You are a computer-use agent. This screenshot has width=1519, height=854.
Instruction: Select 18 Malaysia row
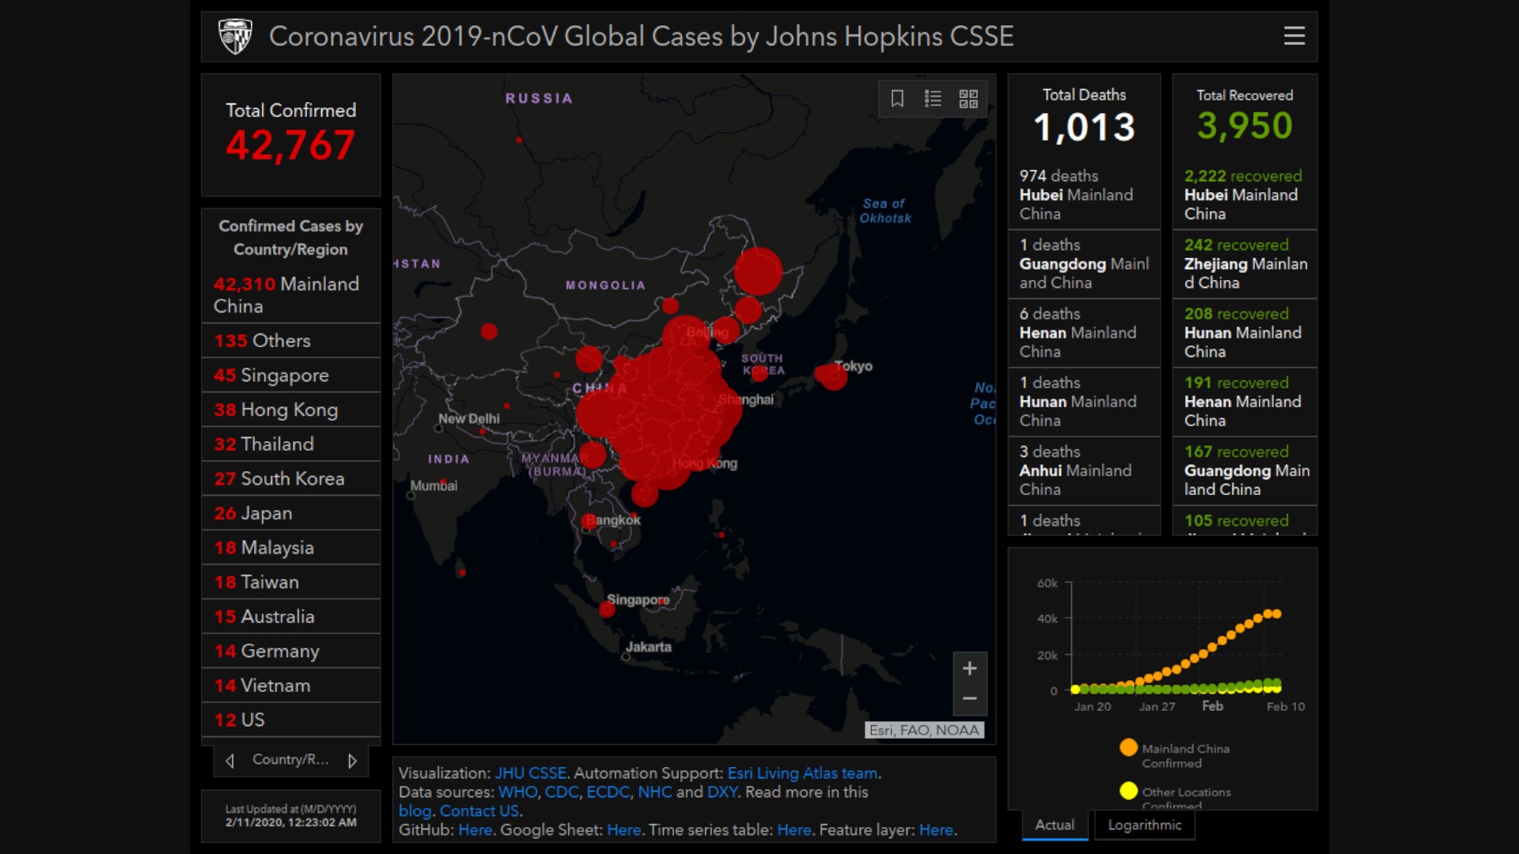pyautogui.click(x=291, y=547)
